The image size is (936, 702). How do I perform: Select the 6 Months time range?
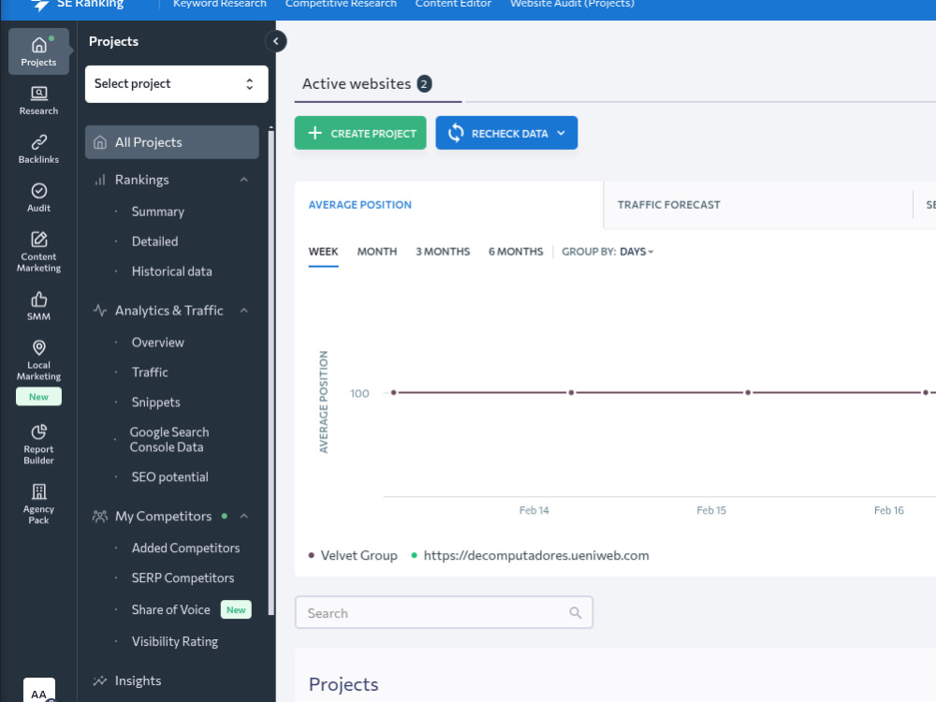(516, 251)
